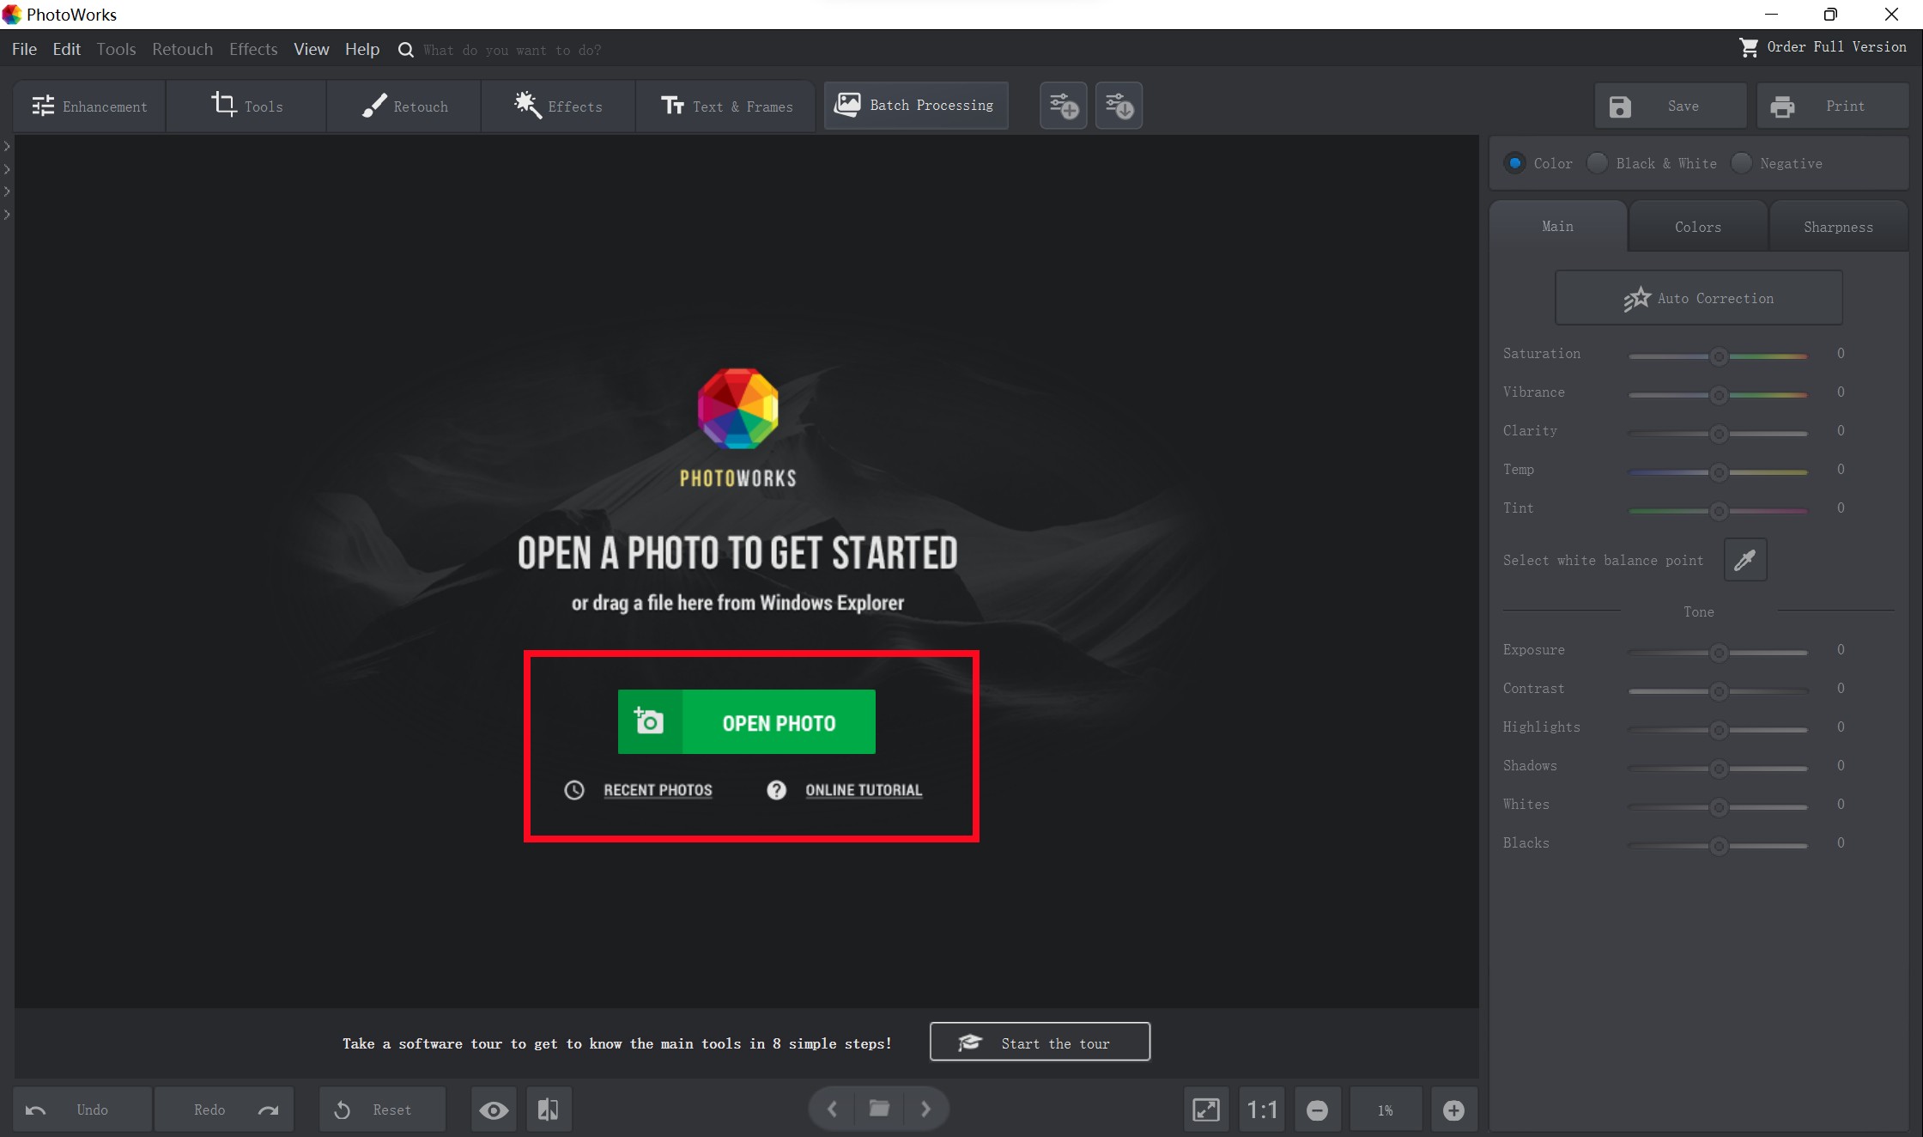
Task: Click the ONLINE TUTORIAL link
Action: coord(863,790)
